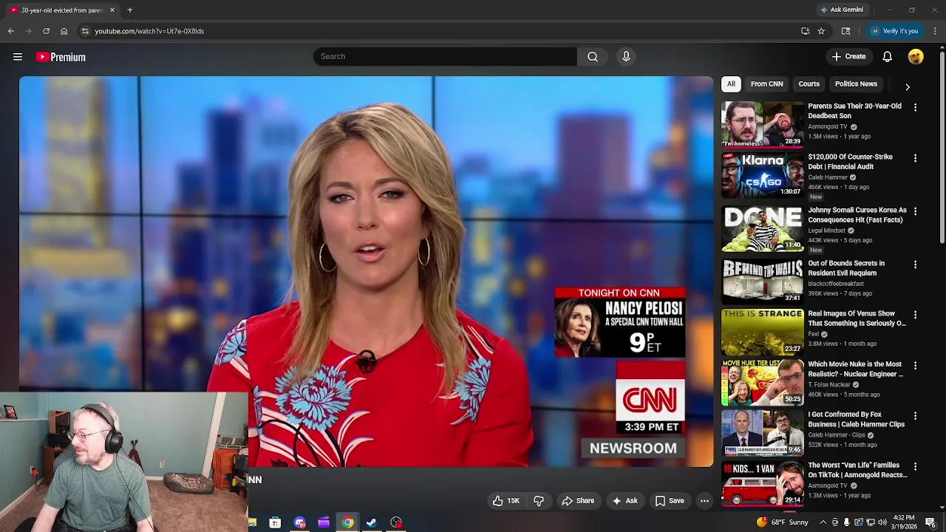Open Steam from the taskbar
This screenshot has width=946, height=532.
point(372,522)
